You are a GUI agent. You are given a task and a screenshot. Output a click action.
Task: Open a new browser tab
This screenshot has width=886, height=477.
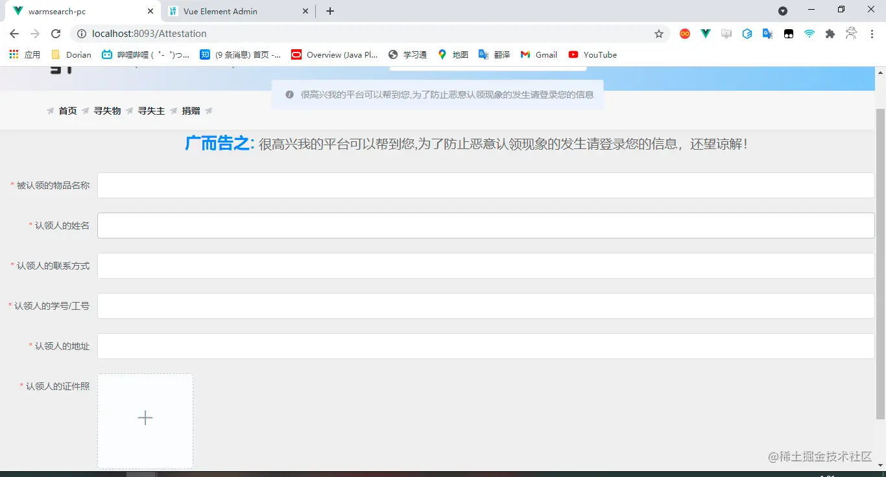[x=330, y=11]
